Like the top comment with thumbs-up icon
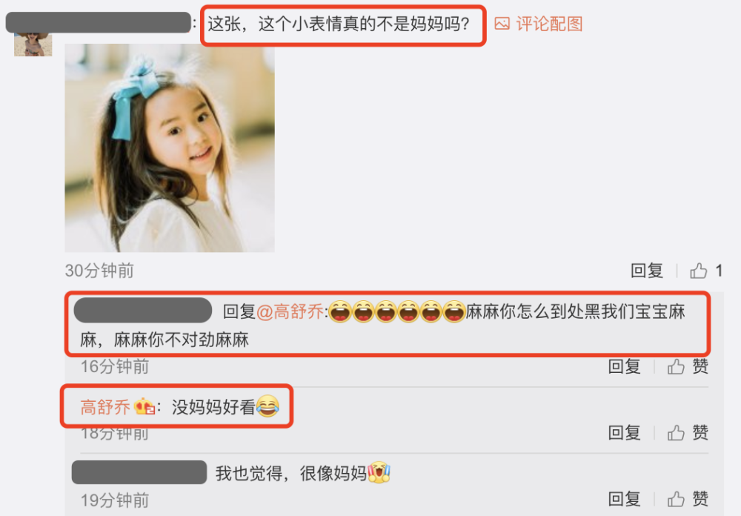 click(x=699, y=271)
